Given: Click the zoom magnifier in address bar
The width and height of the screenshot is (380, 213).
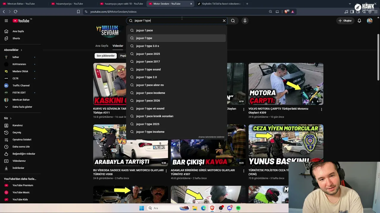Looking at the screenshot, I should (x=270, y=12).
